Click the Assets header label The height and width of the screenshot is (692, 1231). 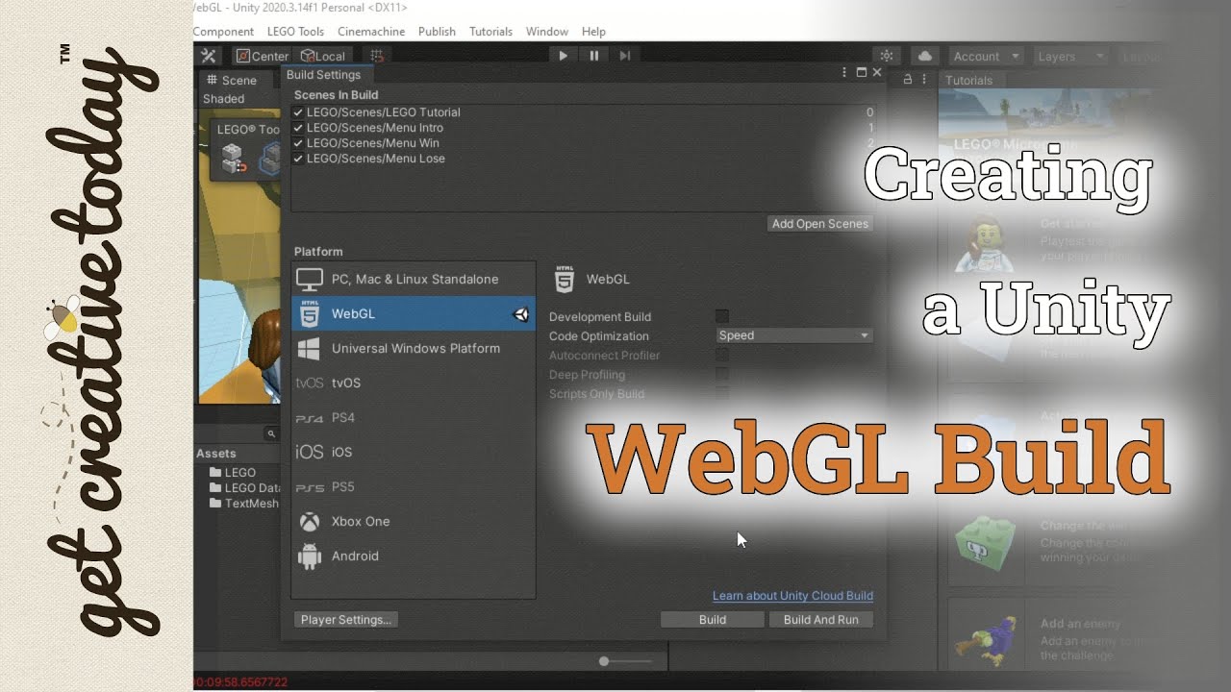[216, 453]
